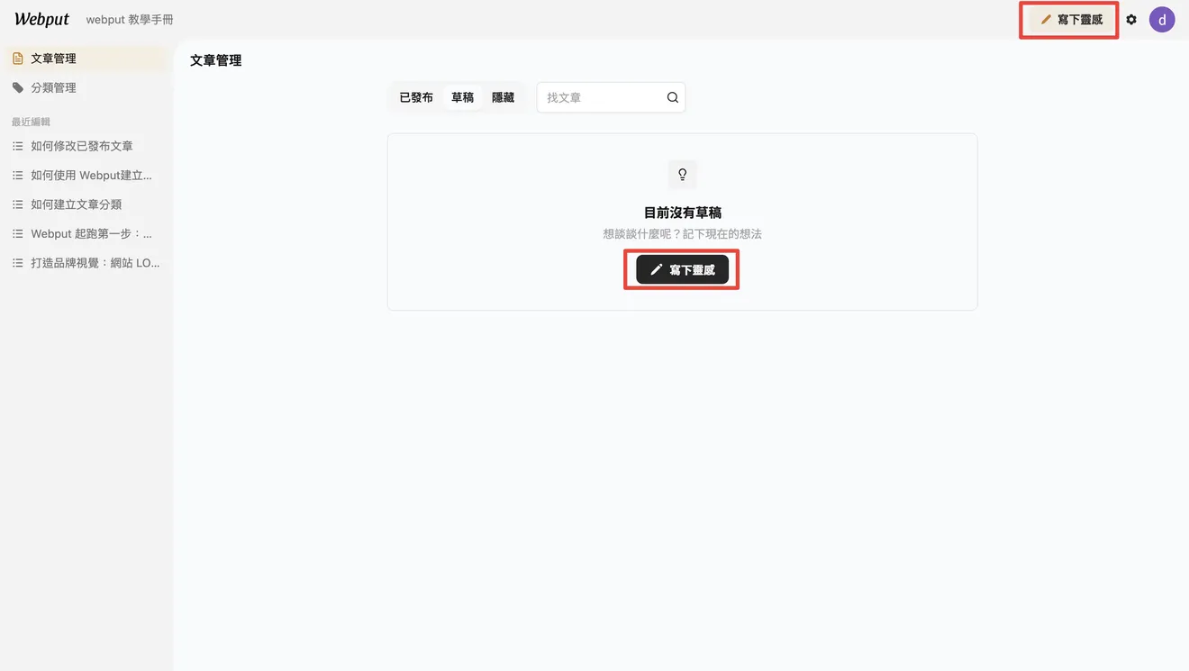This screenshot has height=671, width=1189.
Task: Select the 草稿 tab
Action: tap(463, 97)
